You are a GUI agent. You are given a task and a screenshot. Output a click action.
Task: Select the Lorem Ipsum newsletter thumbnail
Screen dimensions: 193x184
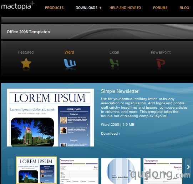click(x=36, y=170)
